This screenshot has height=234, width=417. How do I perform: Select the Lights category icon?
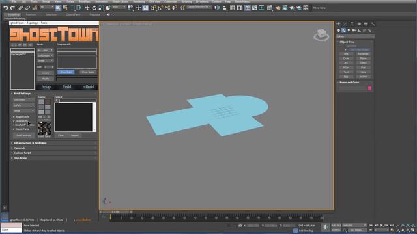point(349,31)
